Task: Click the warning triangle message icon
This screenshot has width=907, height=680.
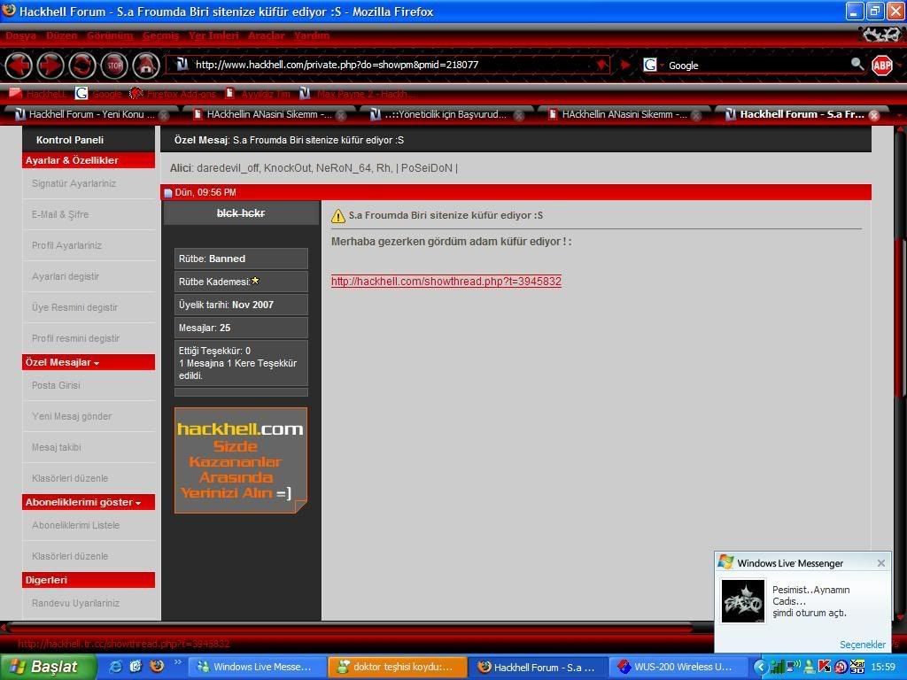Action: 337,216
